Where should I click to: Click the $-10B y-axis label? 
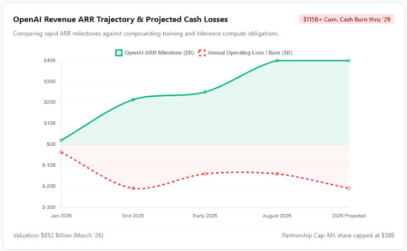(x=49, y=165)
